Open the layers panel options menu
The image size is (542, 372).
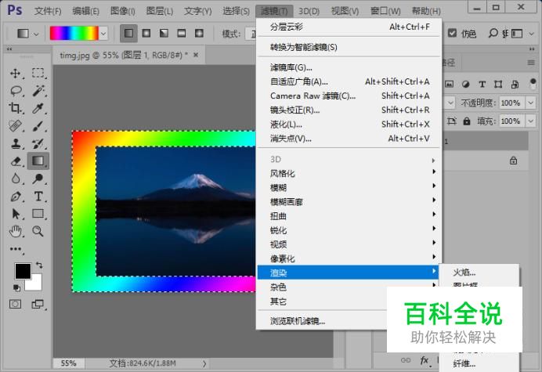coord(531,63)
